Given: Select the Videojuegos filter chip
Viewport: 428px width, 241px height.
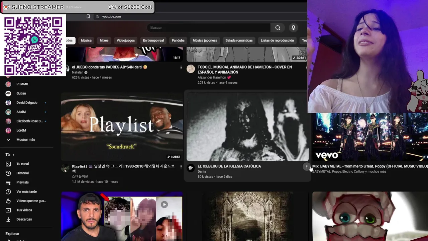Looking at the screenshot, I should [126, 41].
